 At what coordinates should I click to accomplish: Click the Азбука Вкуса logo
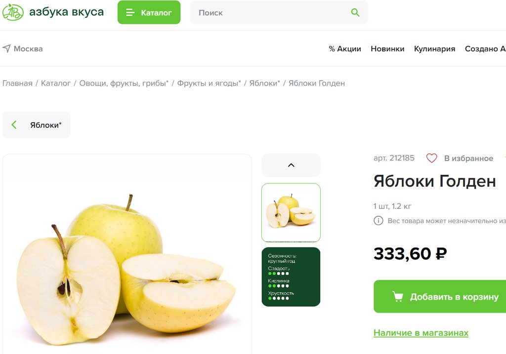pyautogui.click(x=53, y=12)
